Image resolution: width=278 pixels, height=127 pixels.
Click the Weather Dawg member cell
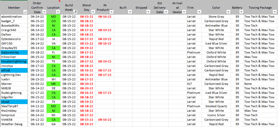tap(13, 124)
